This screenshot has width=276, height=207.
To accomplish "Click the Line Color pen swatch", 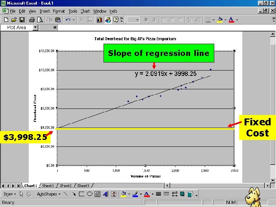I will 135,194.
